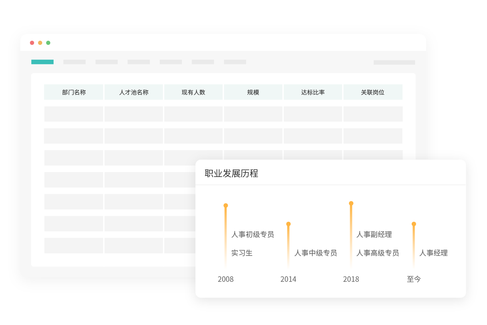This screenshot has width=487, height=325.
Task: Click the 2014 timeline marker dot
Action: (x=288, y=224)
